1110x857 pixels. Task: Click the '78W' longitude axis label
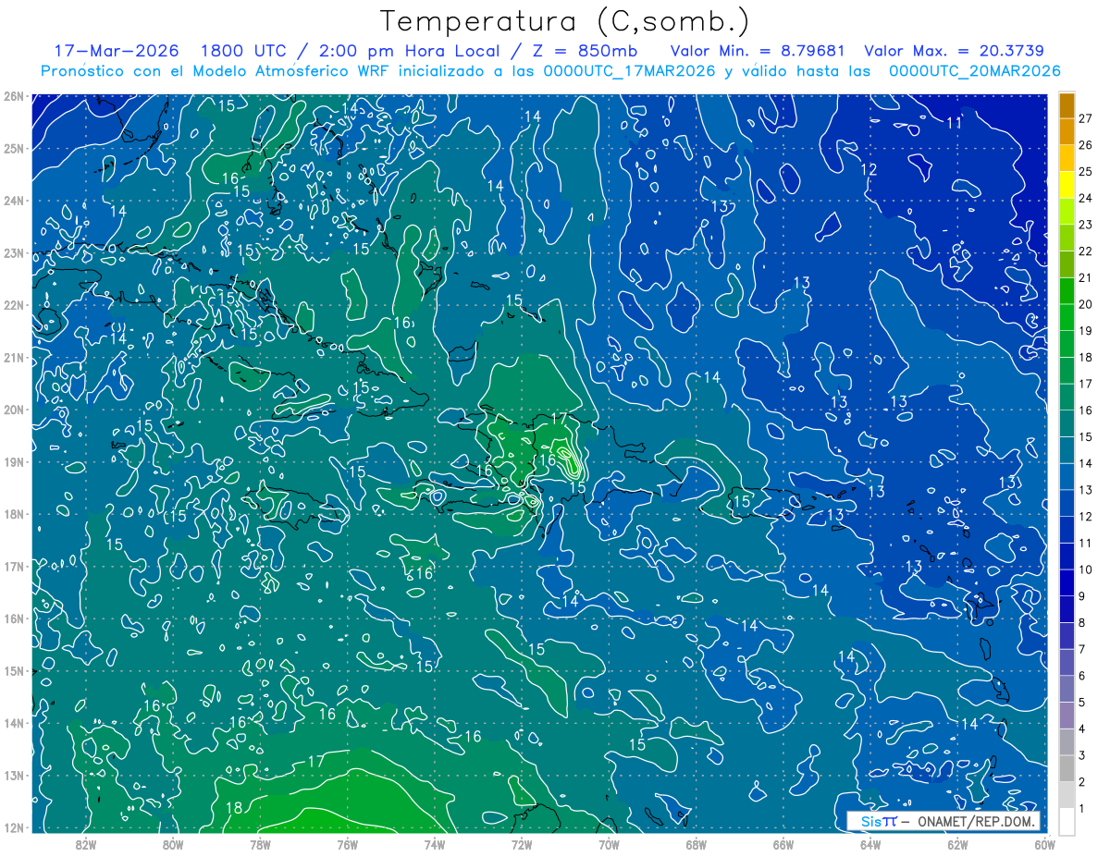(260, 845)
